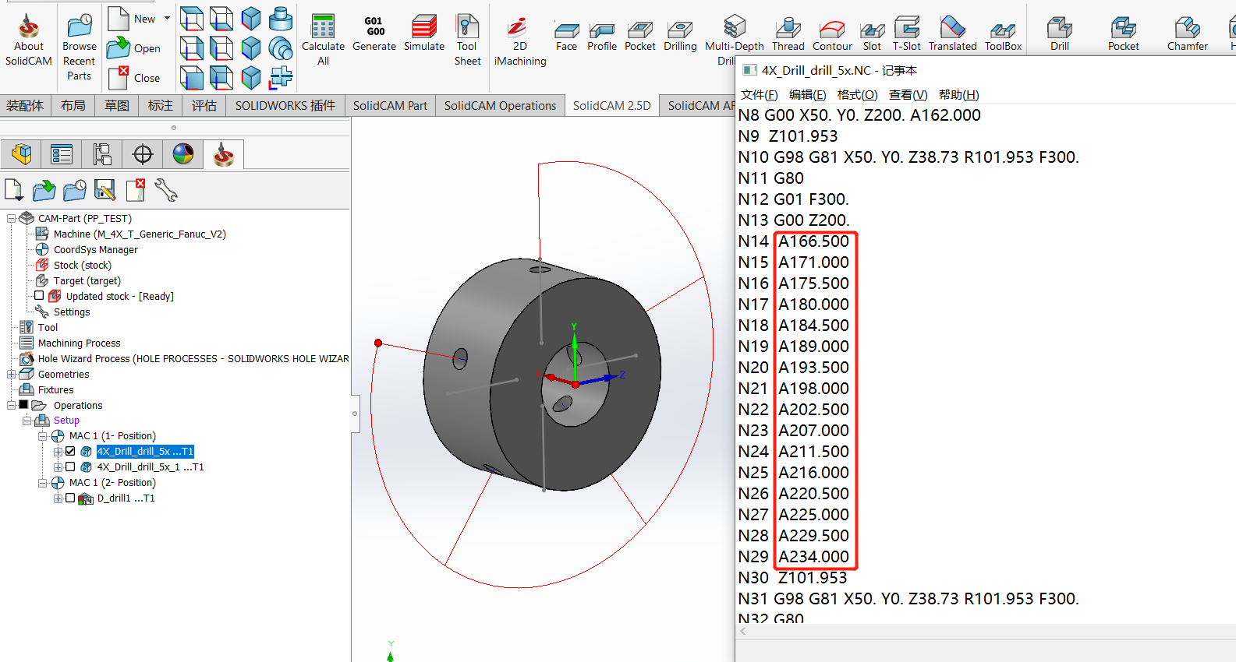Add a Face milling operation
The height and width of the screenshot is (662, 1236).
pyautogui.click(x=567, y=36)
